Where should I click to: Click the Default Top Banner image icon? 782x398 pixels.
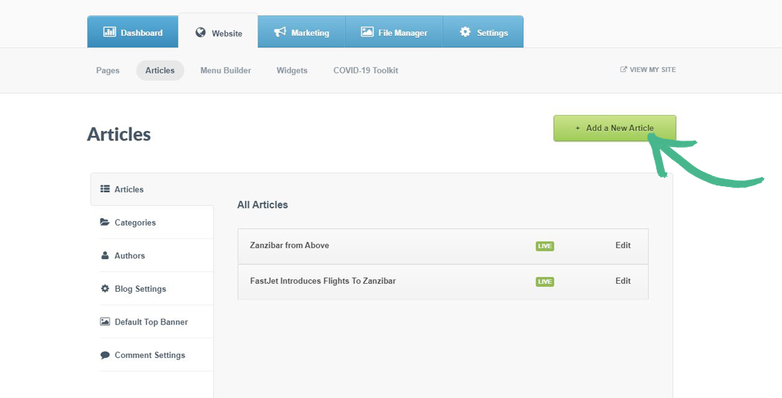coord(105,322)
